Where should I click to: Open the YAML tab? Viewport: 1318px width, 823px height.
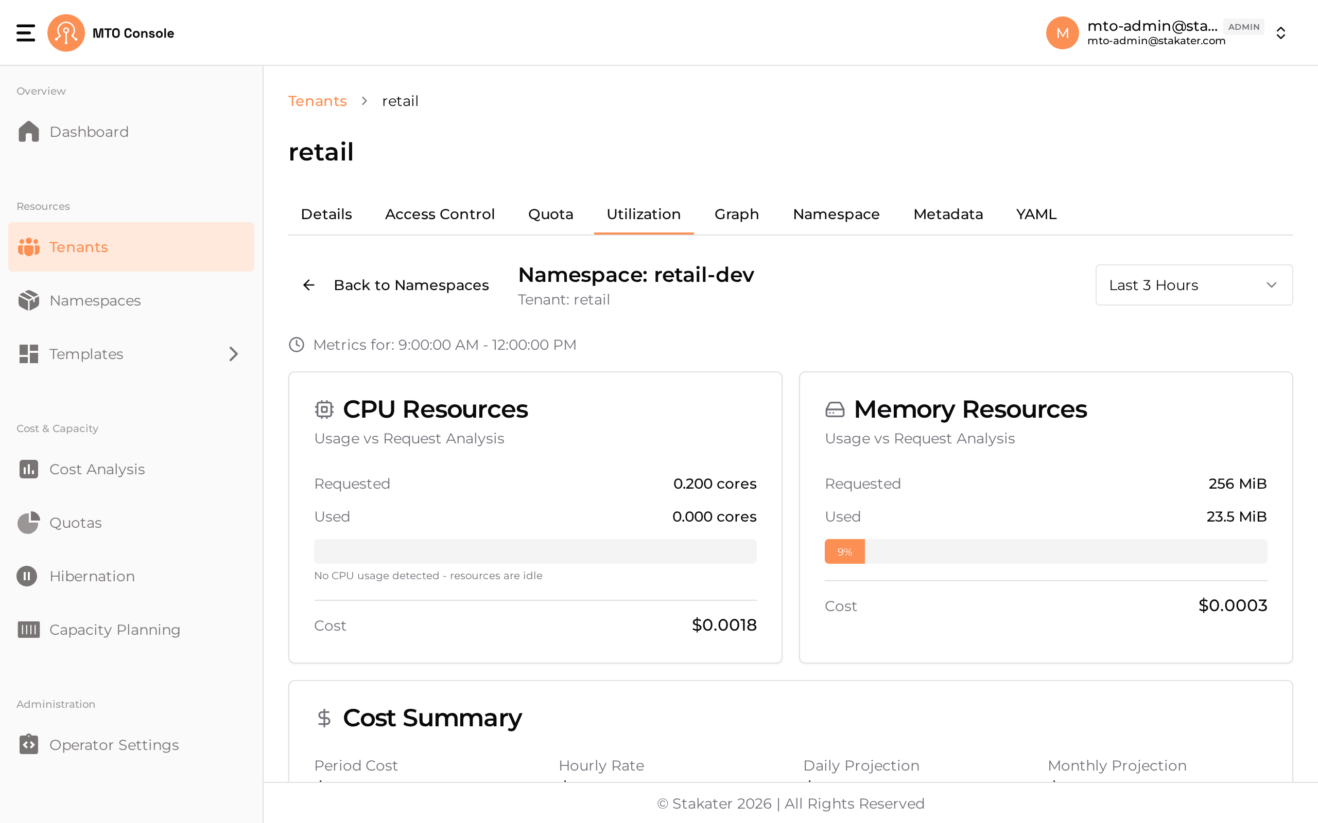(x=1036, y=214)
